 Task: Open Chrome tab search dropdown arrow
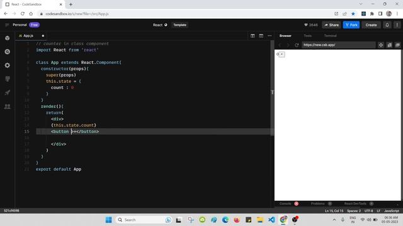tap(361, 4)
